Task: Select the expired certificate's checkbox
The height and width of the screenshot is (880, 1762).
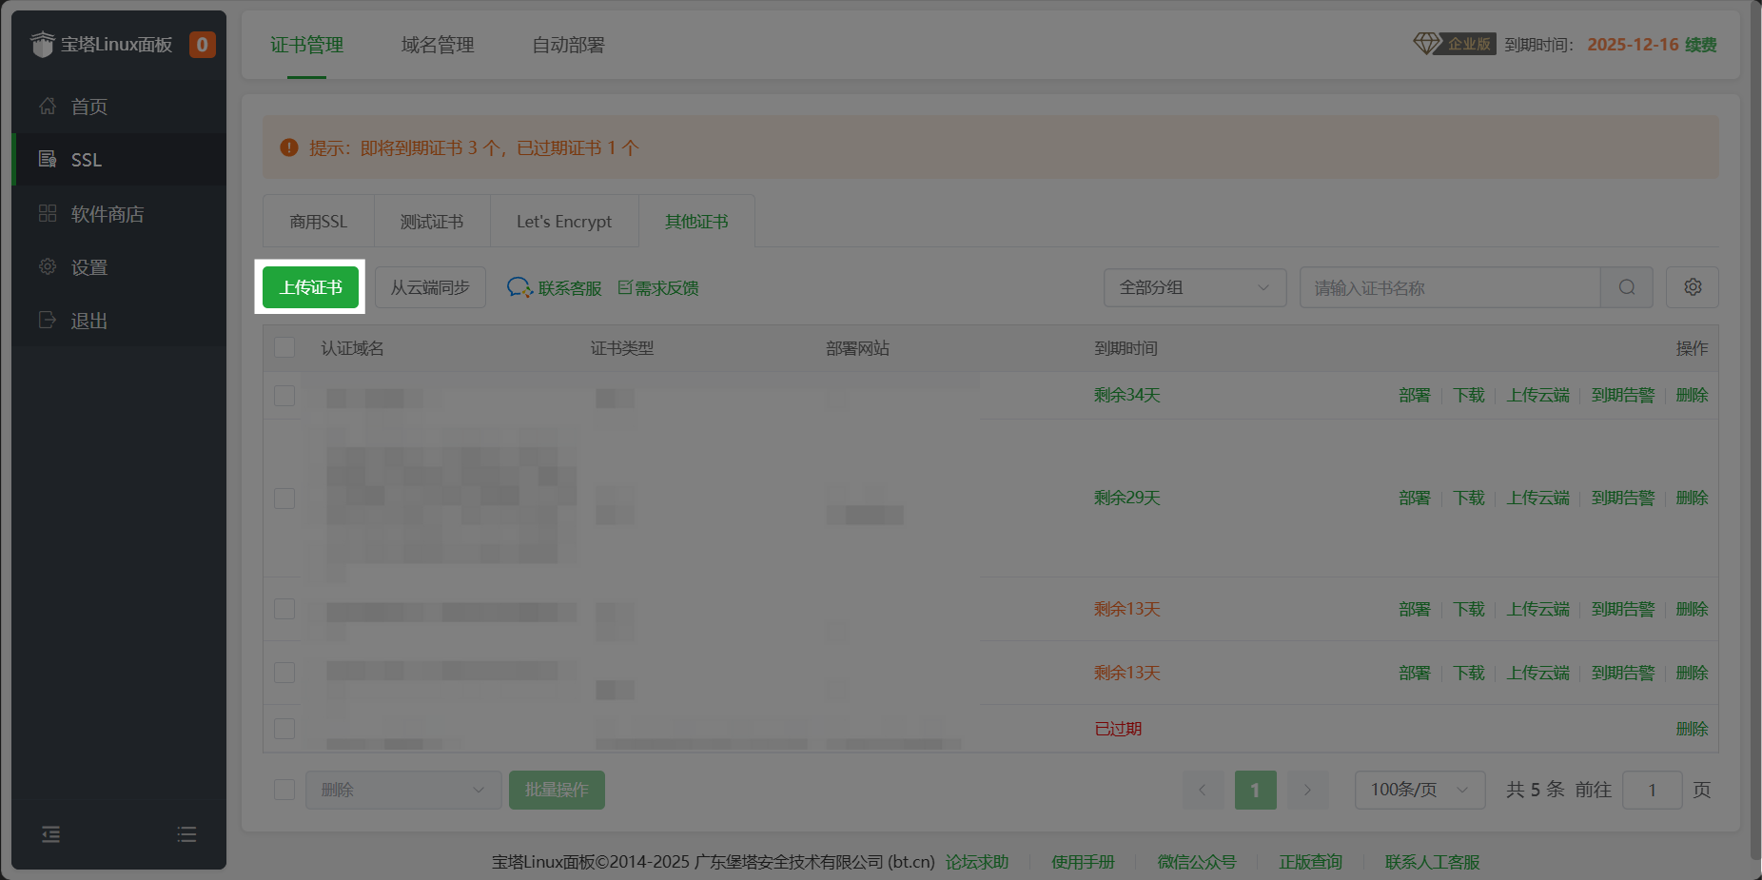Action: point(284,728)
